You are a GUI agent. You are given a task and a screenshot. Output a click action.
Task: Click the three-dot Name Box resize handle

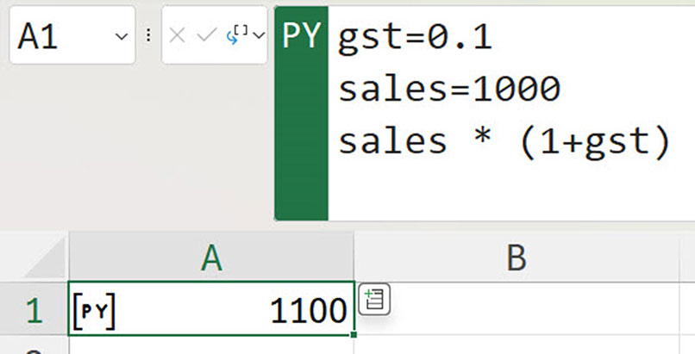click(x=148, y=36)
